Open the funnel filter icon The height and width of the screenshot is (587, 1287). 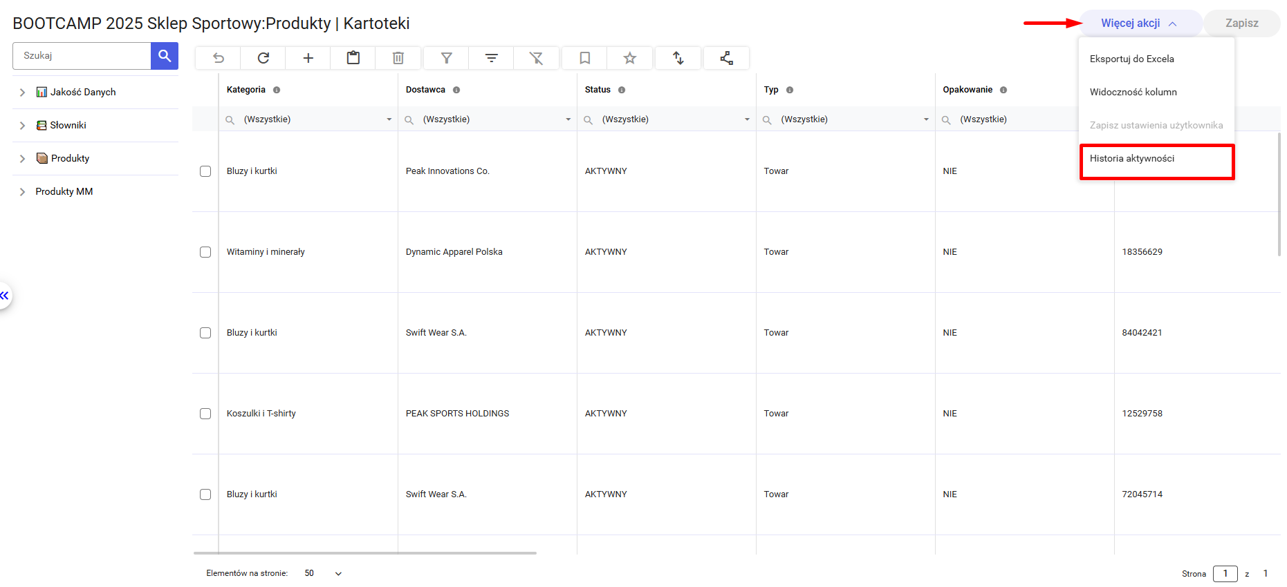click(x=446, y=58)
